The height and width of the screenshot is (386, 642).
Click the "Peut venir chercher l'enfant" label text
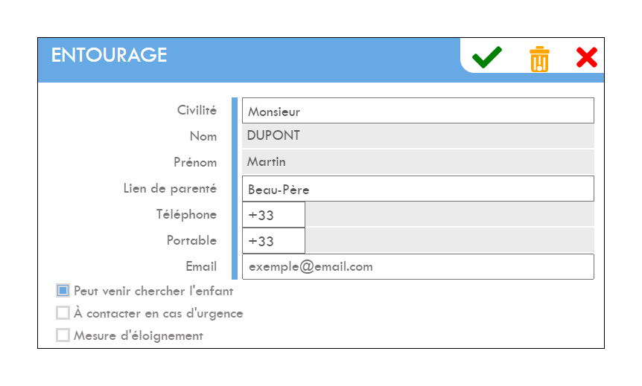[153, 291]
